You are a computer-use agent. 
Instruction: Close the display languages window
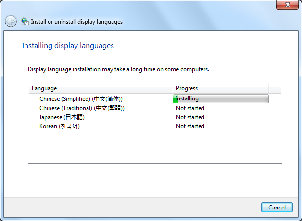coord(287,5)
